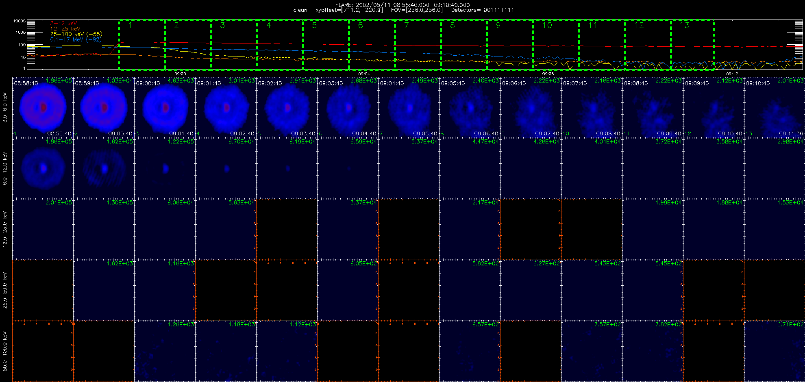This screenshot has width=805, height=382.
Task: Open 3.0-6.0 keV image starting 09:10:40
Action: pyautogui.click(x=775, y=107)
